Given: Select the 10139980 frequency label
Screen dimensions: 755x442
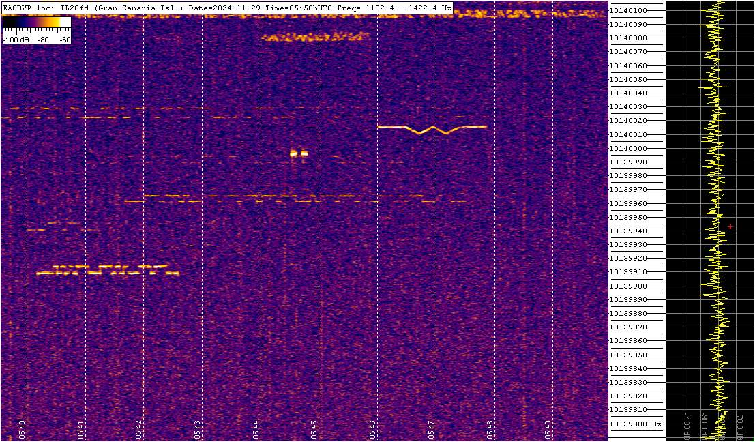Looking at the screenshot, I should click(x=627, y=176).
